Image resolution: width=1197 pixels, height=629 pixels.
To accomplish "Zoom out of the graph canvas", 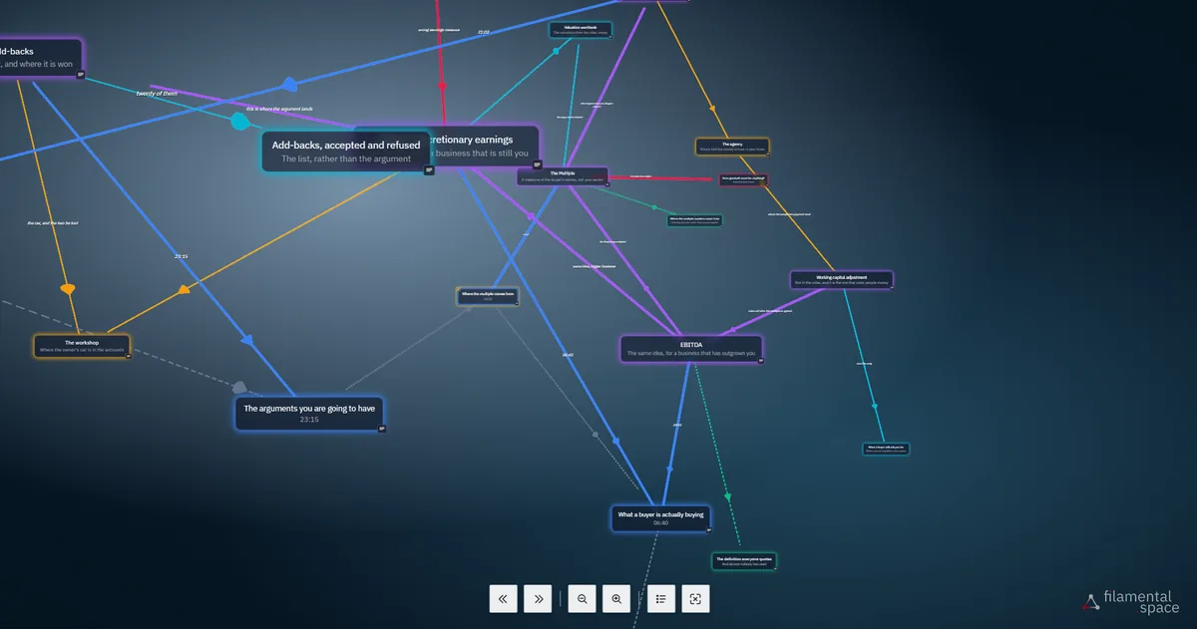I will click(583, 598).
